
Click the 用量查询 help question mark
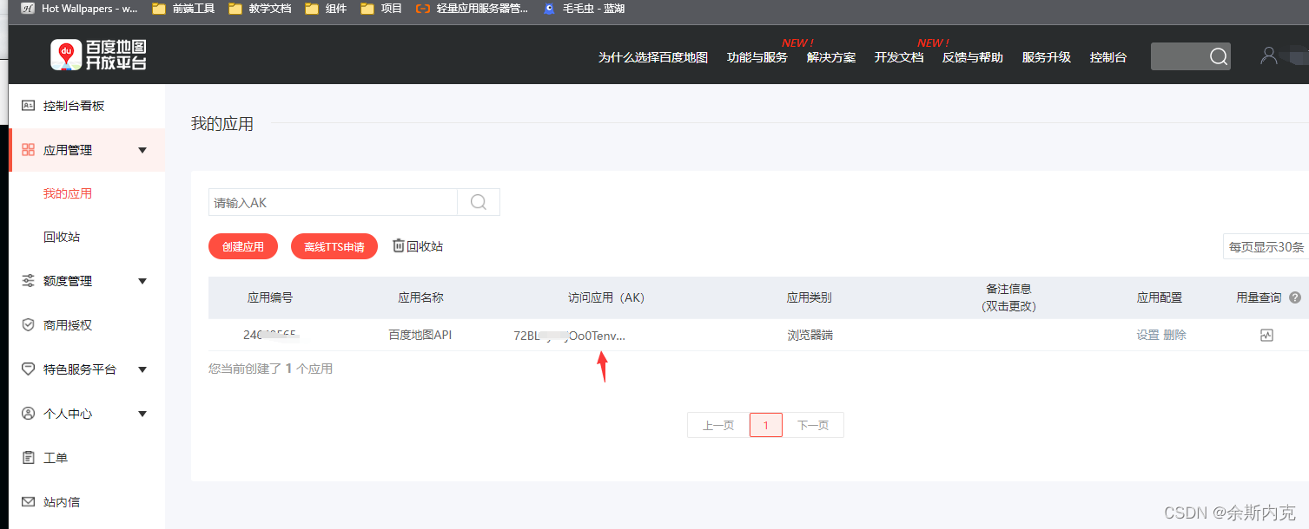tap(1295, 297)
